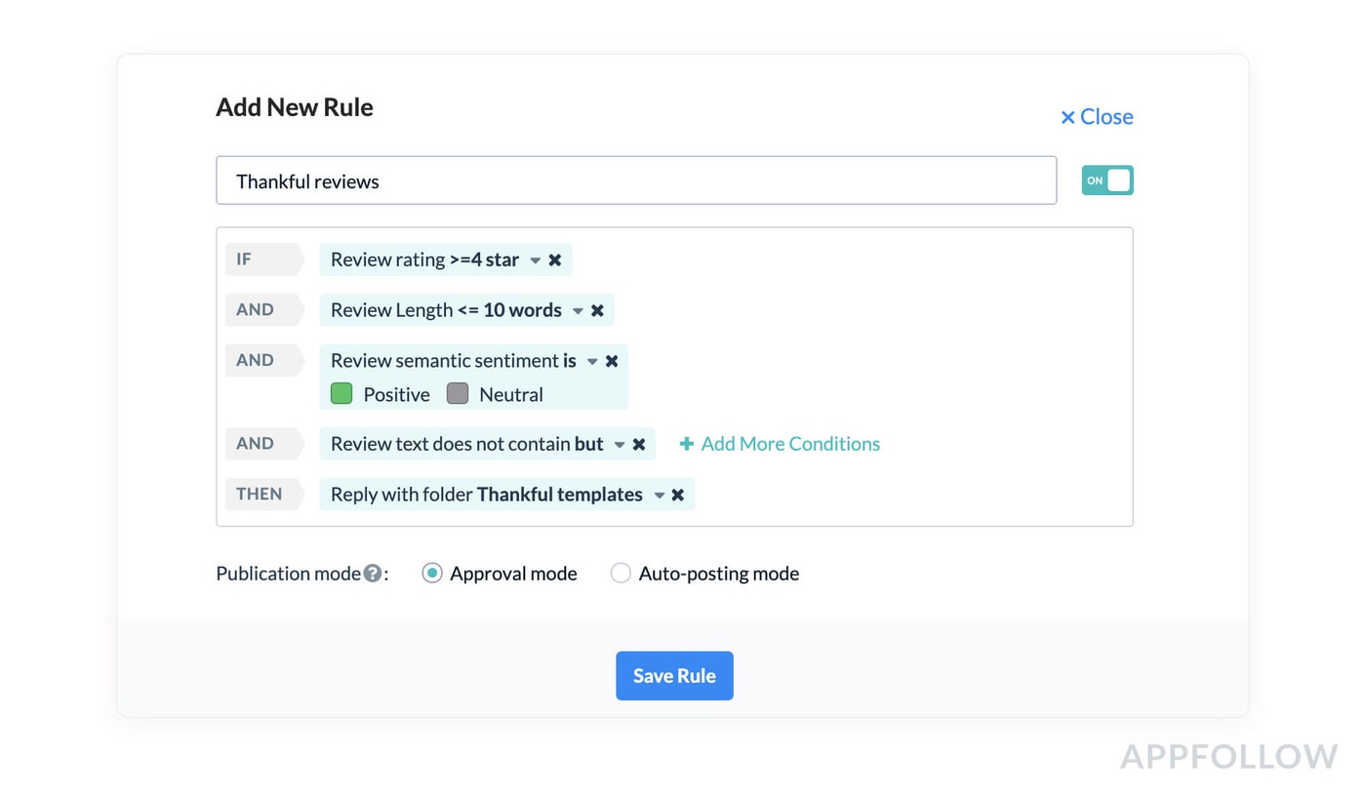
Task: Remove the Review rating condition
Action: coord(555,260)
